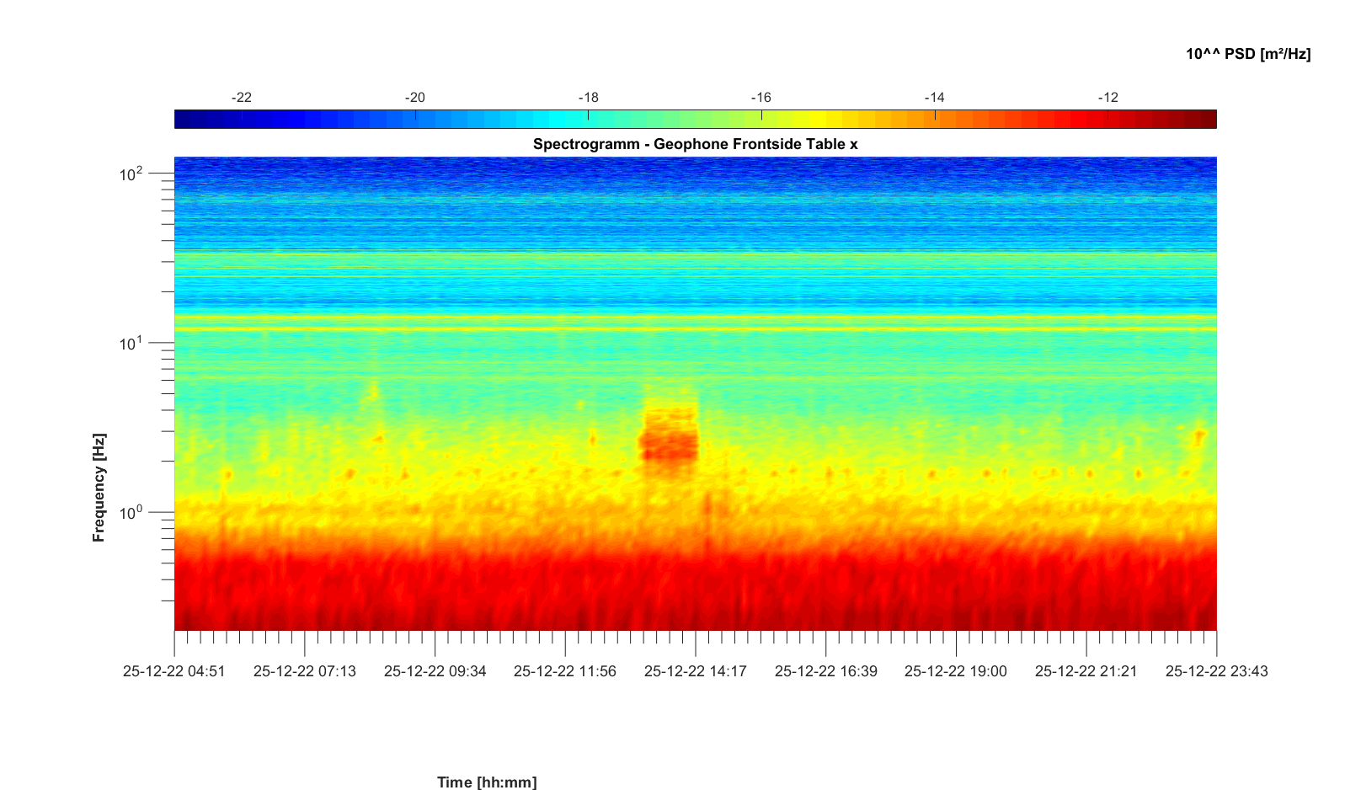Click the '25-12-22 11:56' time label
The height and width of the screenshot is (790, 1345).
564,671
